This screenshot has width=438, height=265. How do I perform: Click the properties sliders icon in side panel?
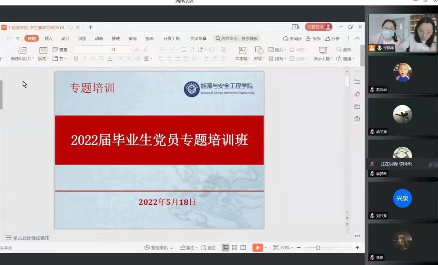coord(357,82)
